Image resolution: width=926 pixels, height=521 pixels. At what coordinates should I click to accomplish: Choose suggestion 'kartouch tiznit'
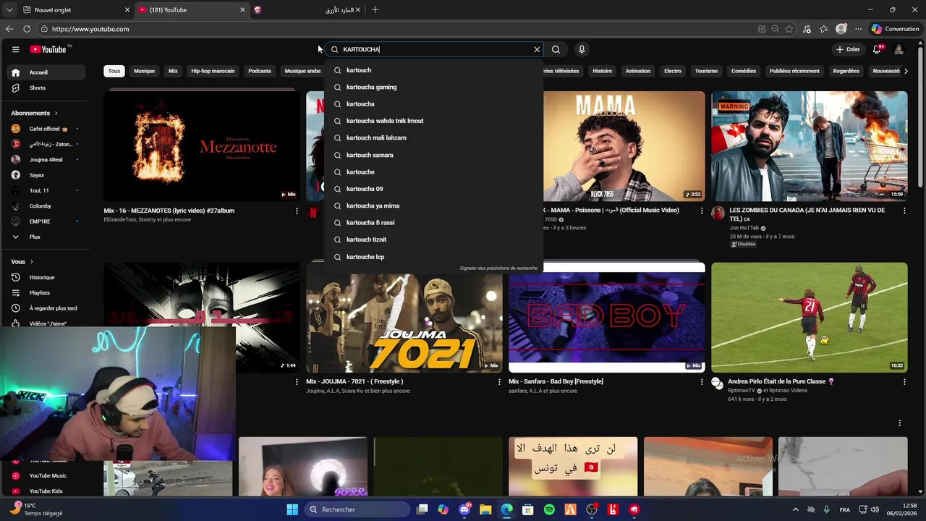[x=434, y=240]
